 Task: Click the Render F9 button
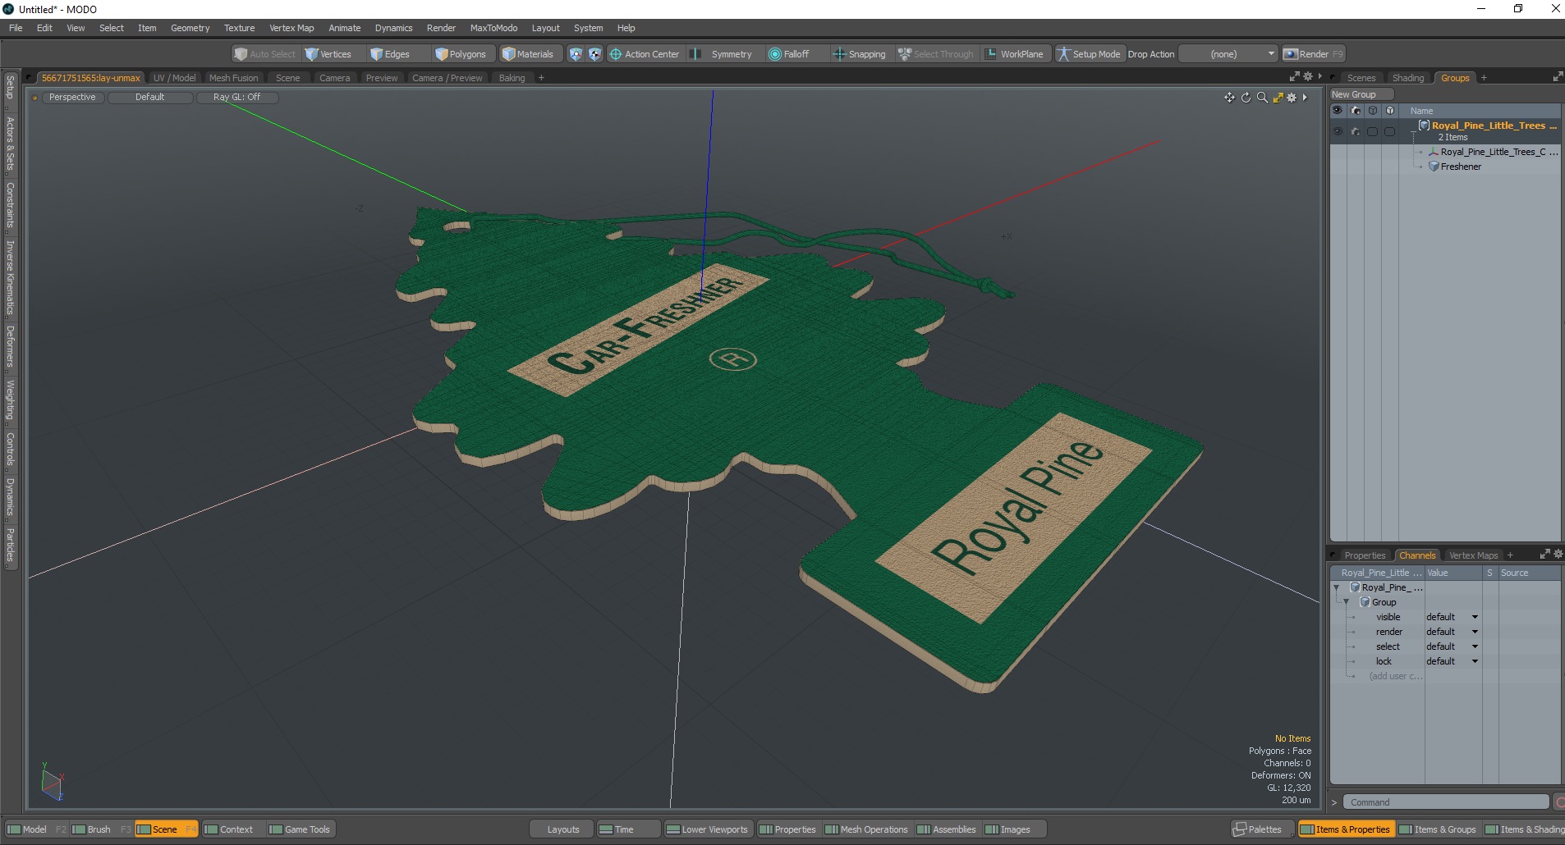point(1314,54)
